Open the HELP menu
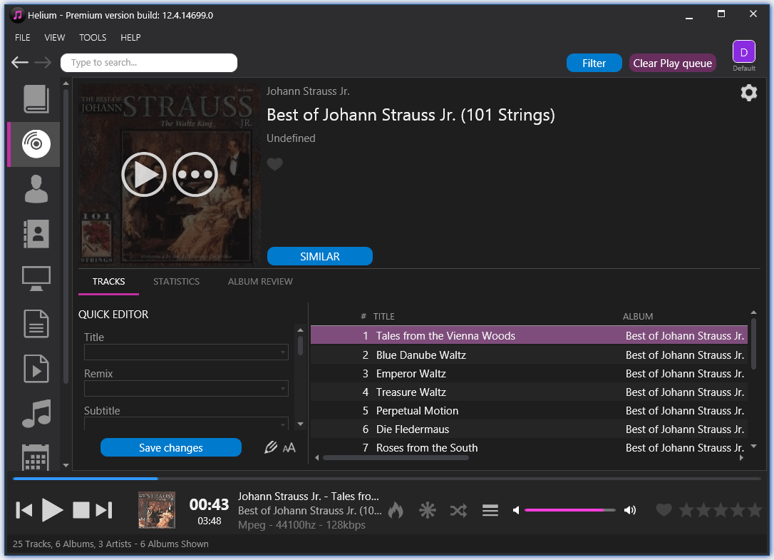 (x=130, y=38)
